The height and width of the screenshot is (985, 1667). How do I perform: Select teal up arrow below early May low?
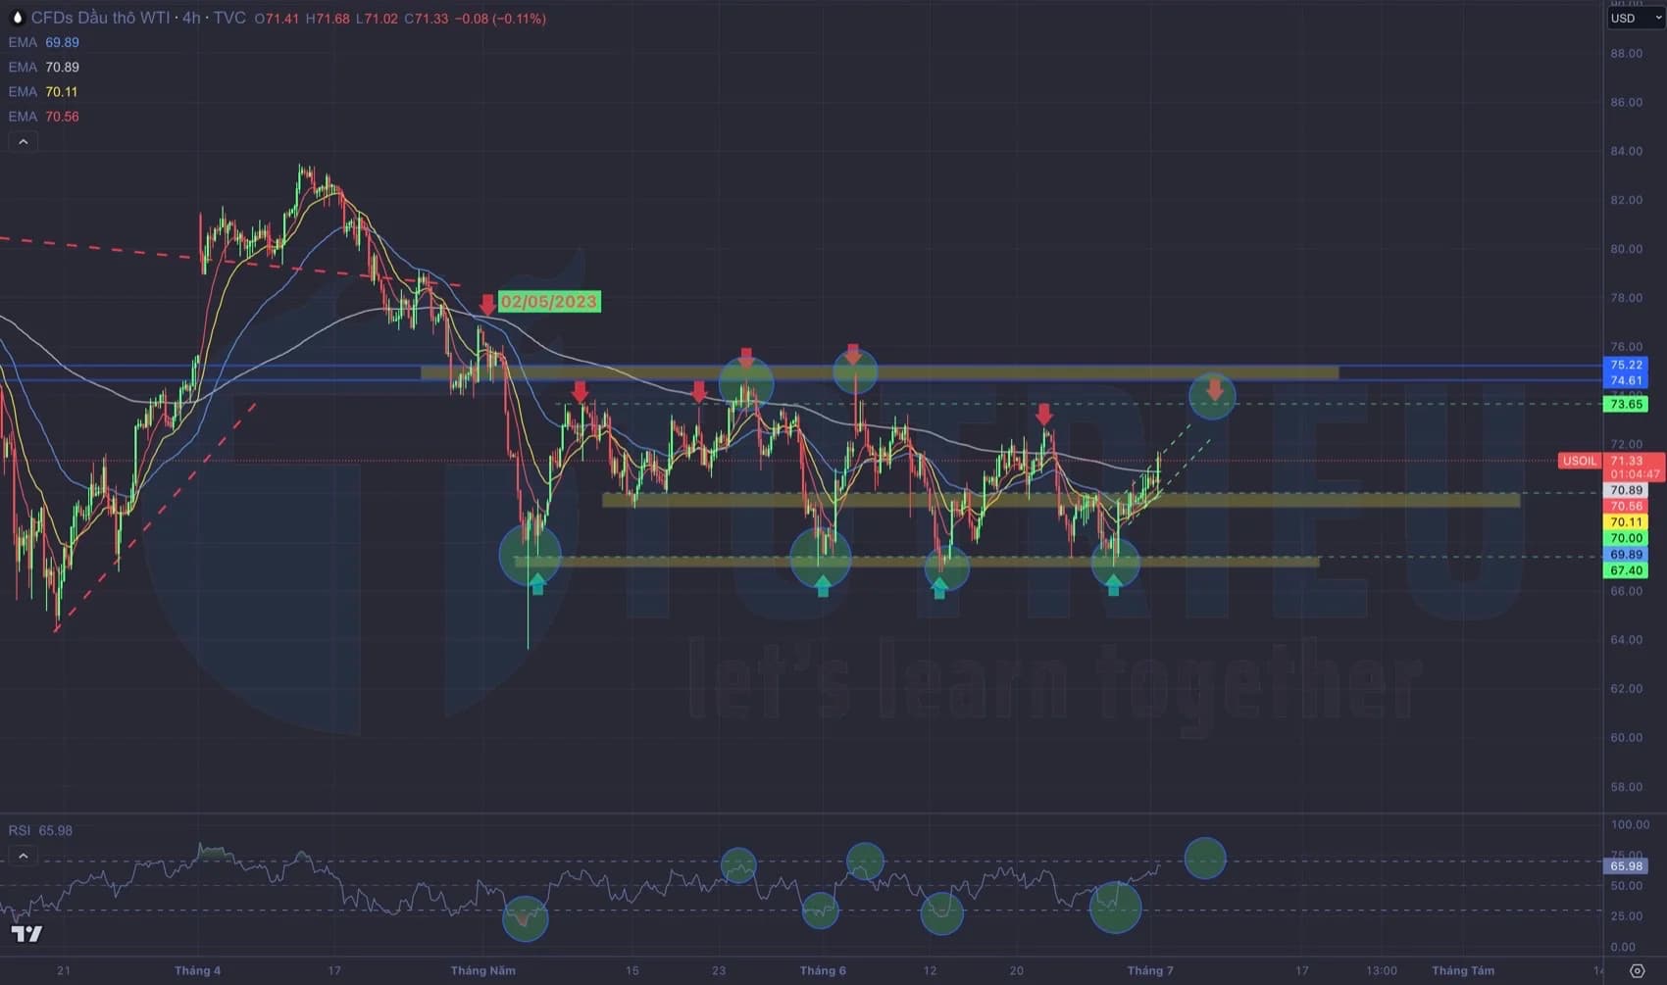coord(537,585)
